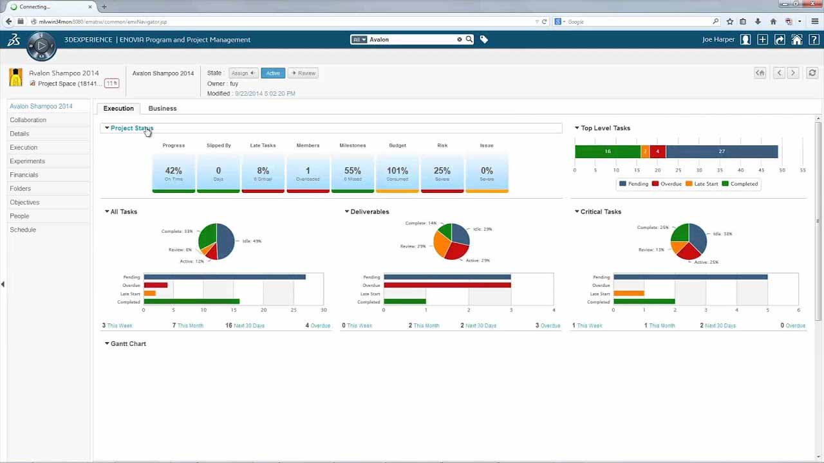Open the tag navigator icon

click(x=484, y=39)
